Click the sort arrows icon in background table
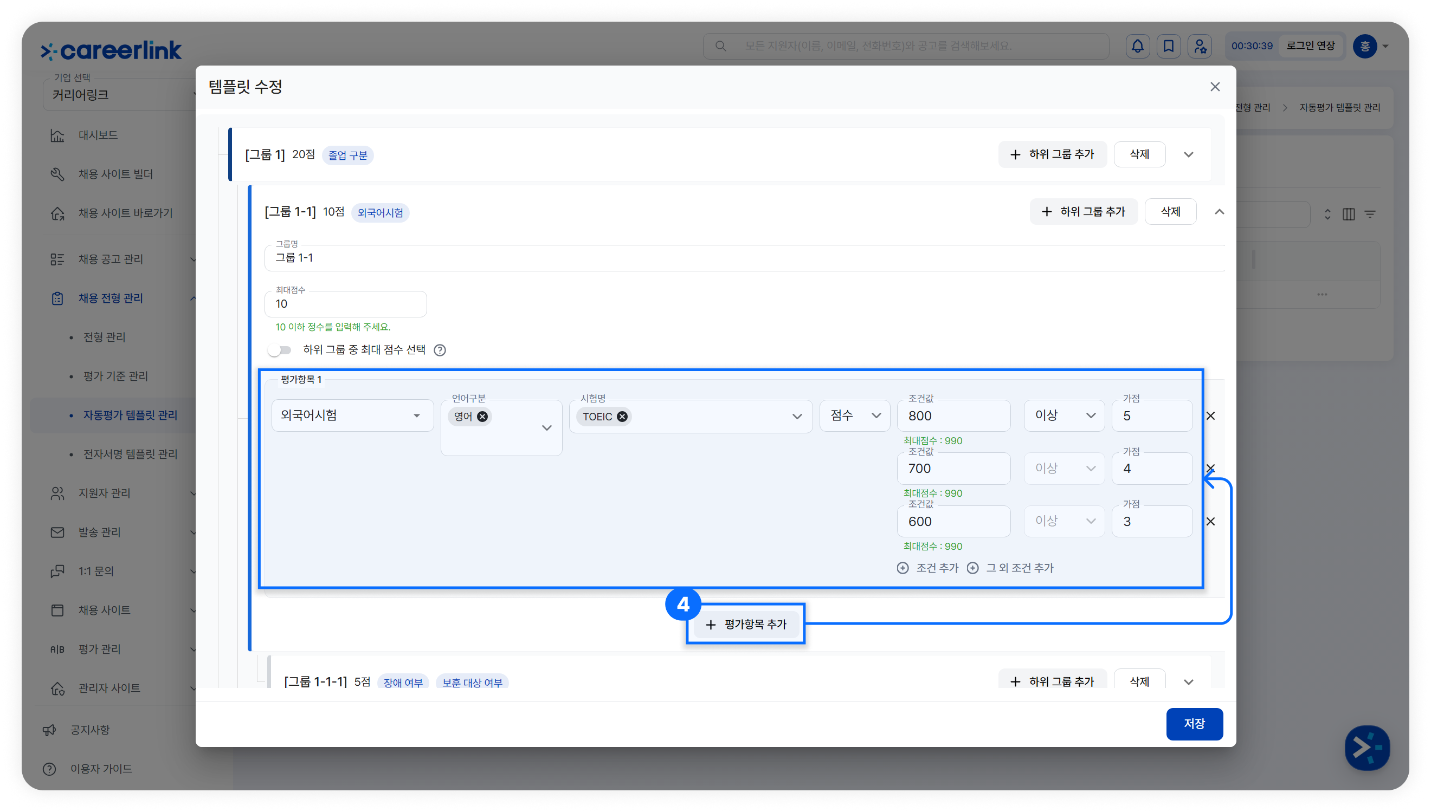Screen dimensions: 1431x812 tap(1327, 214)
